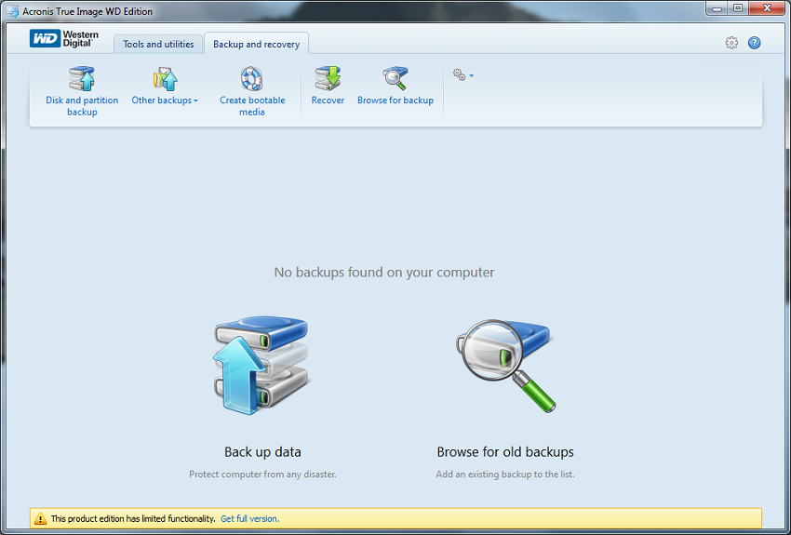
Task: Open settings via the title gear icon
Action: [731, 43]
